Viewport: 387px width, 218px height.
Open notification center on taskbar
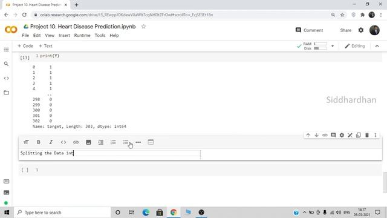tap(377, 213)
